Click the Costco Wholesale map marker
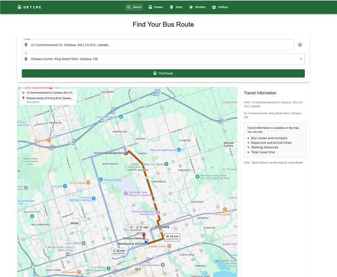Viewport: 337px width, 277px height. pyautogui.click(x=121, y=116)
